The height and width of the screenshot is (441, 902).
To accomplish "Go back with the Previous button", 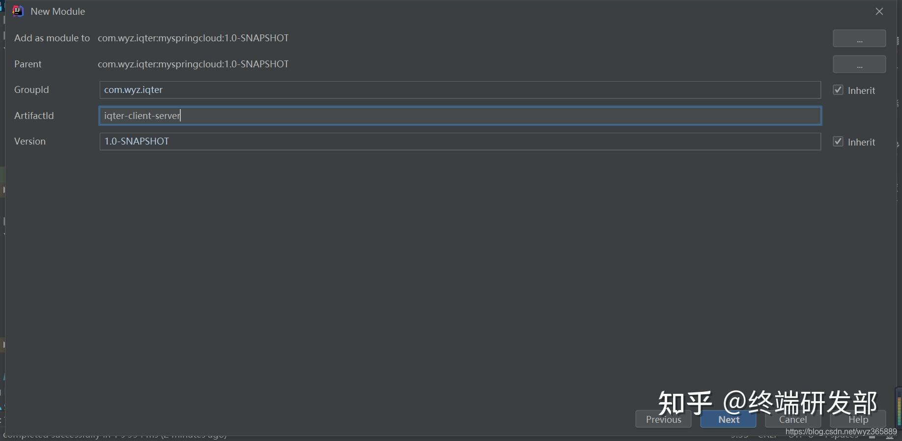I will pos(663,419).
